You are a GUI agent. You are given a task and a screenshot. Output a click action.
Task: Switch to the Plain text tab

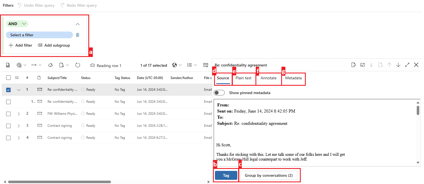point(243,78)
